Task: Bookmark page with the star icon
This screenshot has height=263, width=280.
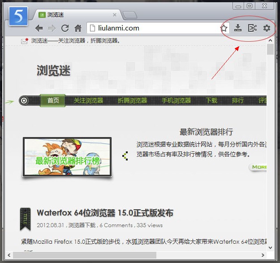Action: coord(224,28)
